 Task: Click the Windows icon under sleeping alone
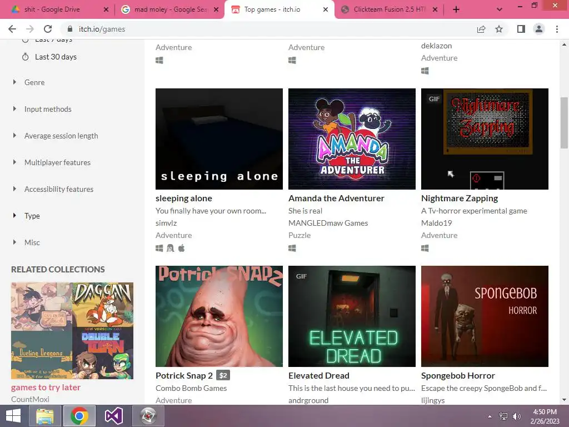click(x=159, y=248)
